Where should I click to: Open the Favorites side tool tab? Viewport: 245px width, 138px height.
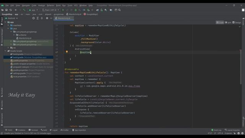2,105
